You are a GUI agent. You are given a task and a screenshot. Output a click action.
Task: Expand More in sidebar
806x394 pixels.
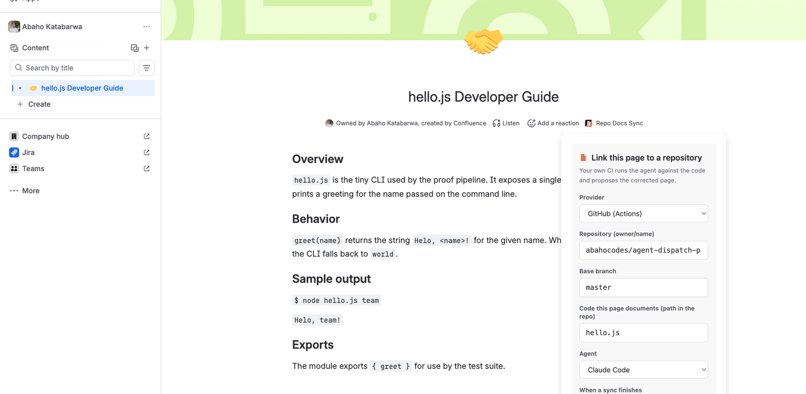[x=31, y=191]
